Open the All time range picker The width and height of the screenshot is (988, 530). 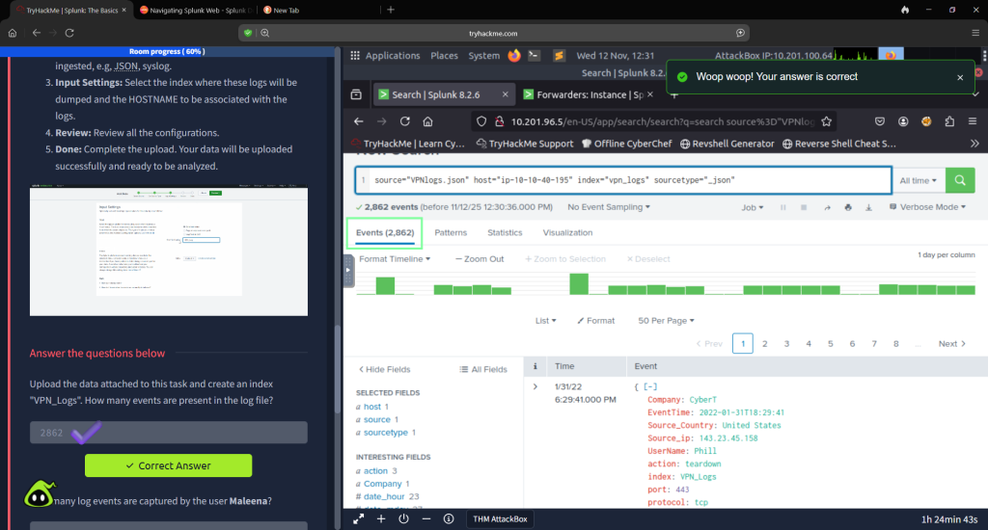click(918, 180)
